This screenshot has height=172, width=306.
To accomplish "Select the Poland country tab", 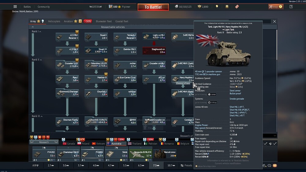I will tap(83, 144).
